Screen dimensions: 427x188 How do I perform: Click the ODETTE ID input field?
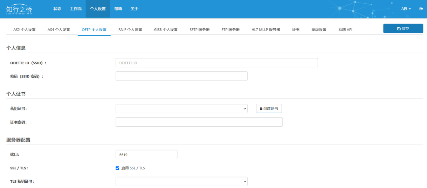(x=216, y=63)
